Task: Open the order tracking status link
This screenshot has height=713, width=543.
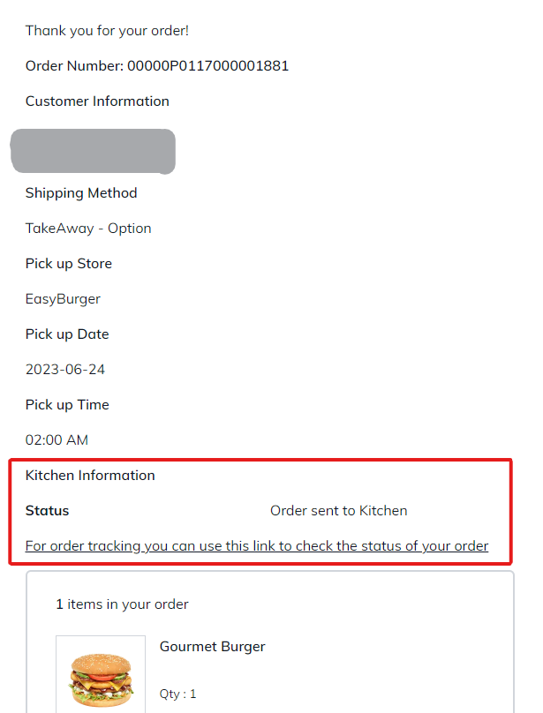Action: pyautogui.click(x=256, y=545)
